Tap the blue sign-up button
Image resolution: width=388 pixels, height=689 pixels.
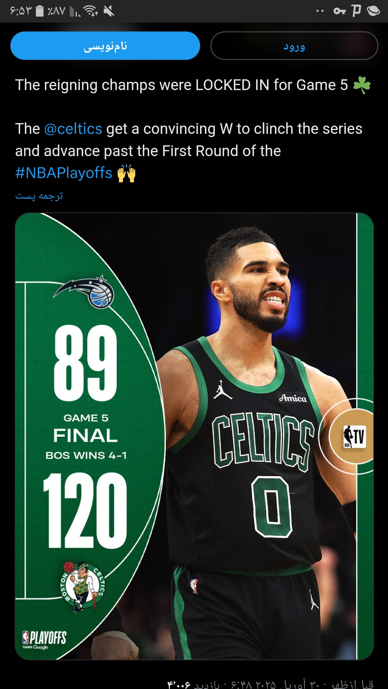105,46
